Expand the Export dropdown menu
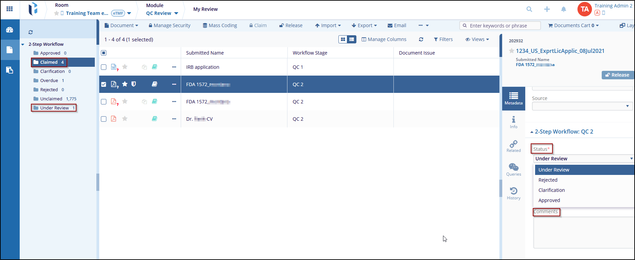Viewport: 635px width, 260px height. click(364, 25)
